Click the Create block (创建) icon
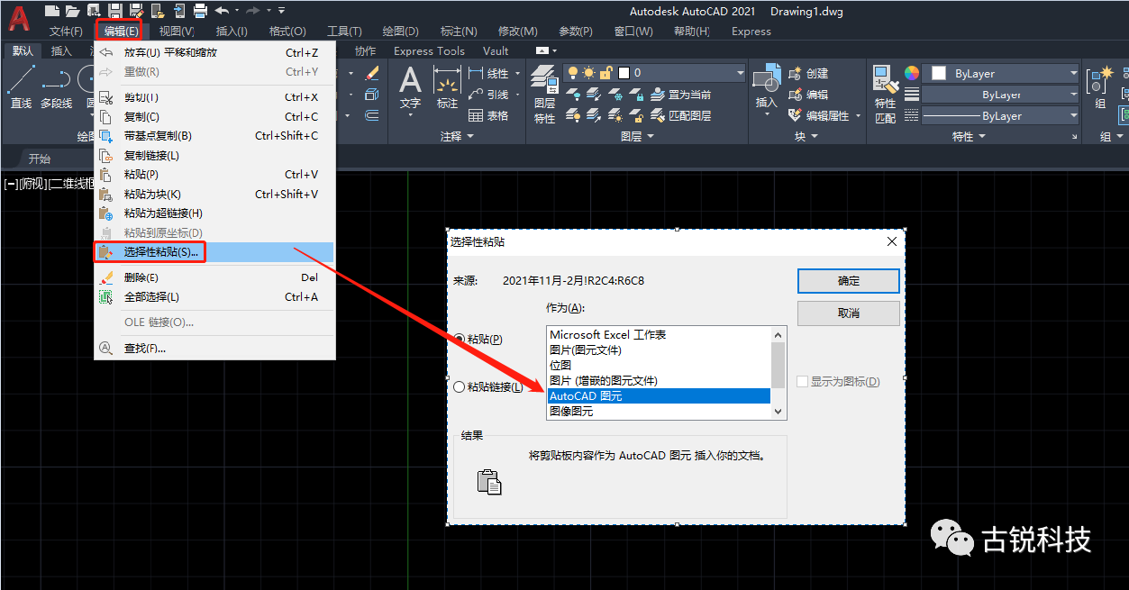Screen dimensions: 1129x590 (x=795, y=74)
